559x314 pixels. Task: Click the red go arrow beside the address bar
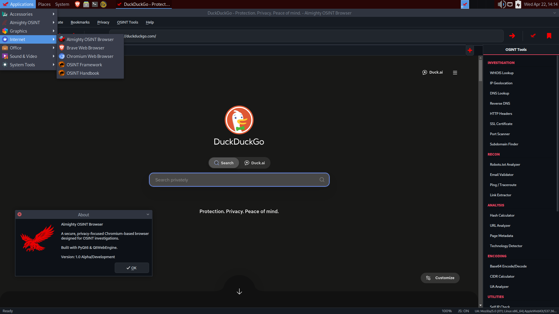coord(512,36)
